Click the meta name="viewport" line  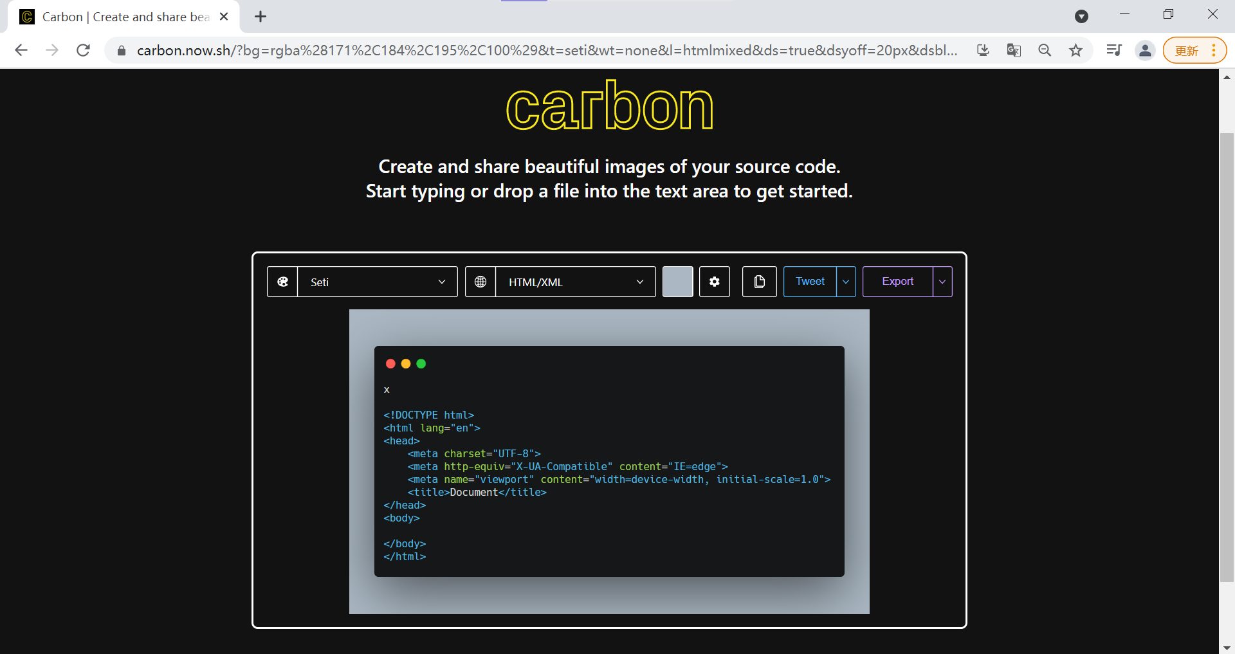coord(619,480)
